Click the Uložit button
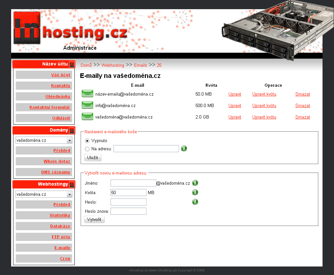 click(x=92, y=157)
